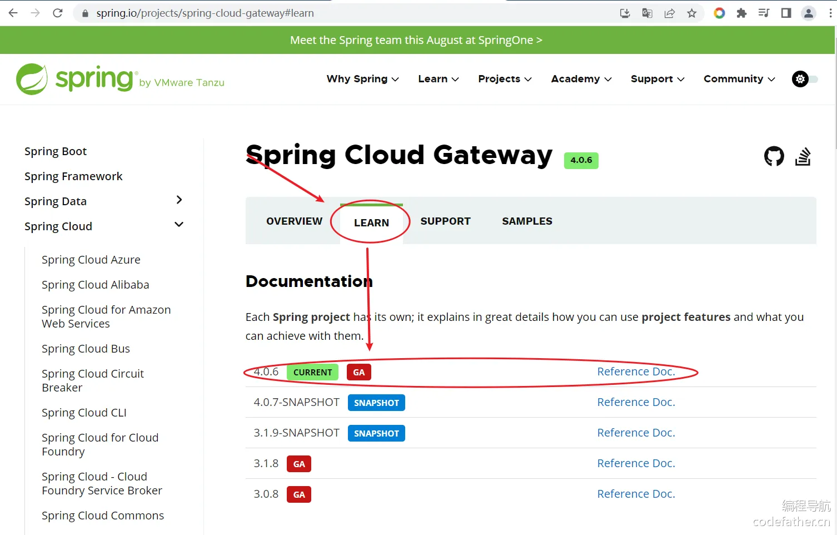
Task: Open the Academy dropdown menu
Action: coord(581,79)
